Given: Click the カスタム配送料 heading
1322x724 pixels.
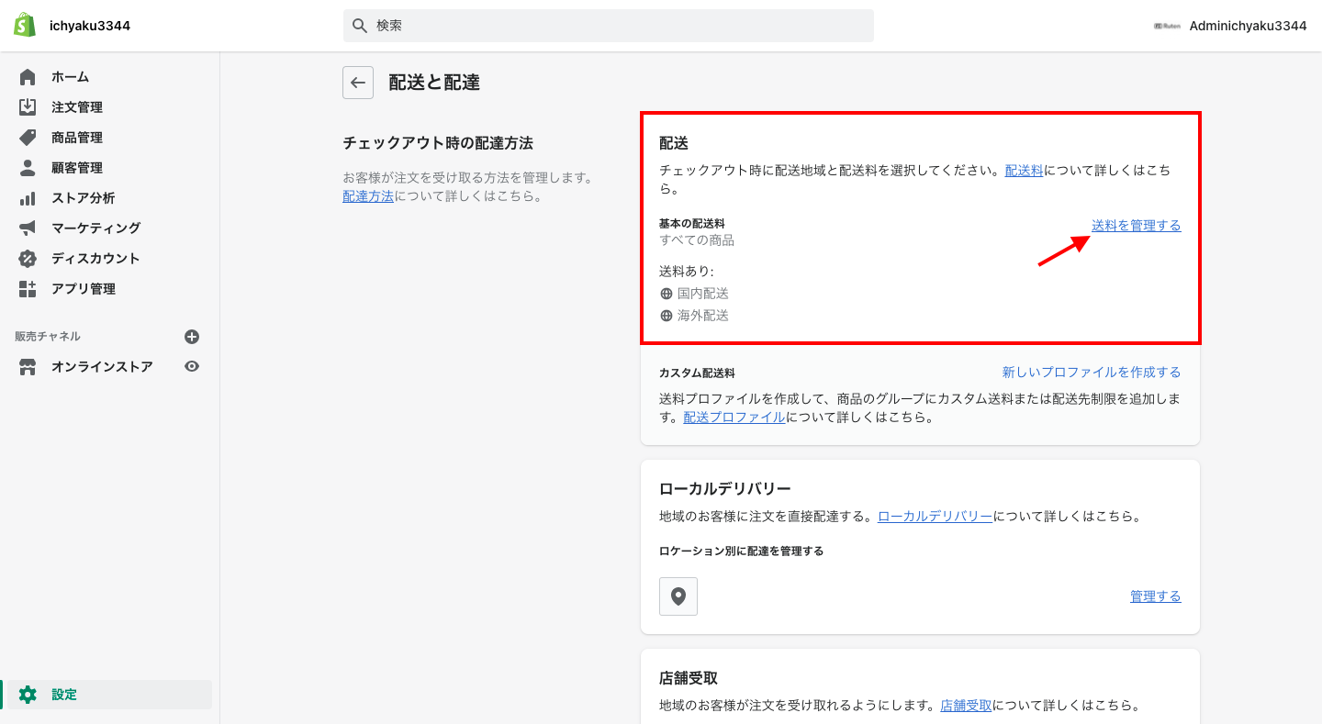Looking at the screenshot, I should [x=697, y=373].
